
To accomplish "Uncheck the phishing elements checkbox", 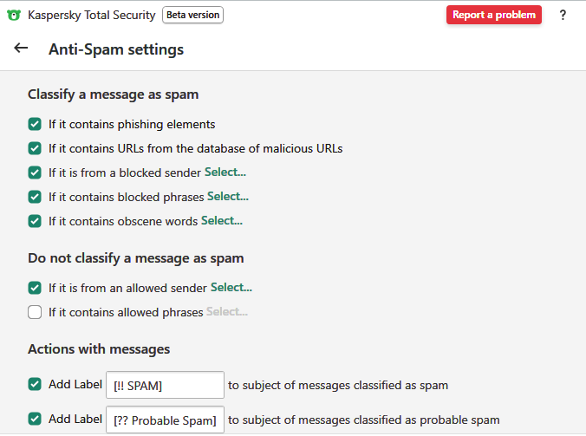I will click(x=35, y=124).
